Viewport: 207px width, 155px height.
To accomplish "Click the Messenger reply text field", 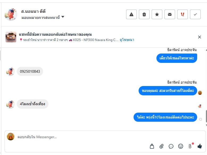I will click(80, 137).
